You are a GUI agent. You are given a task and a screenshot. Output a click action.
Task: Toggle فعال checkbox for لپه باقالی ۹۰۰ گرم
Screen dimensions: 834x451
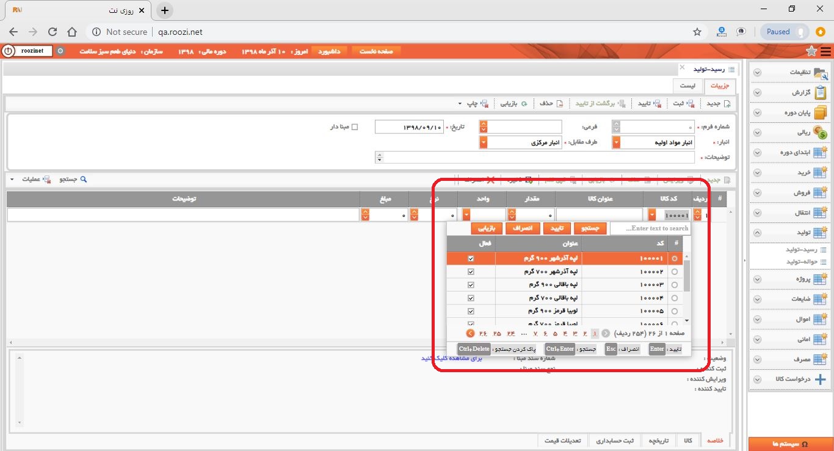click(471, 285)
